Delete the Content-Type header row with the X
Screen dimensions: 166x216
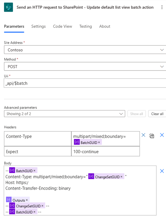coord(143,135)
